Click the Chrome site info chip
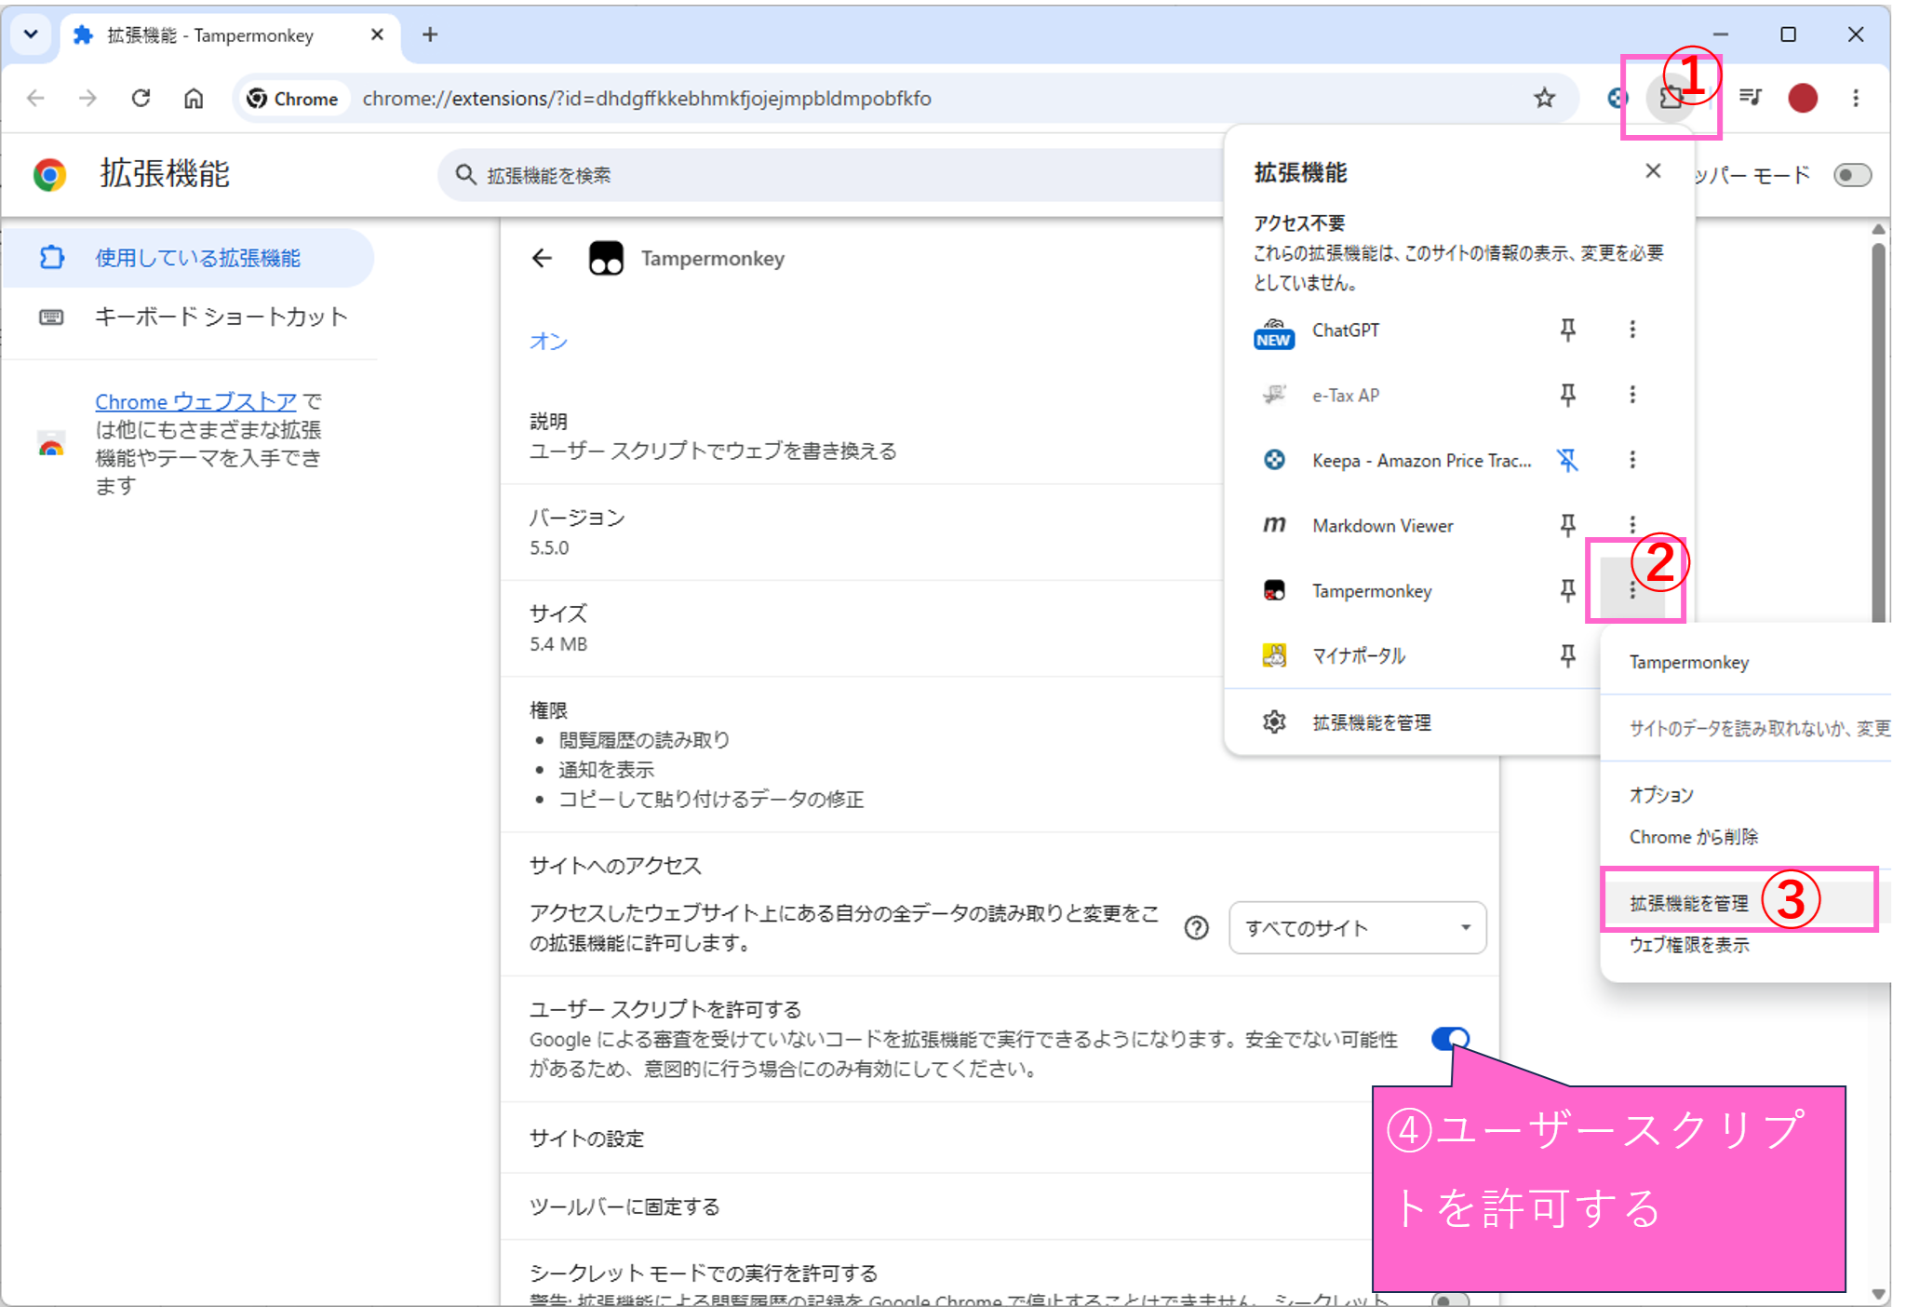Viewport: 1906px width, 1307px height. pos(292,99)
